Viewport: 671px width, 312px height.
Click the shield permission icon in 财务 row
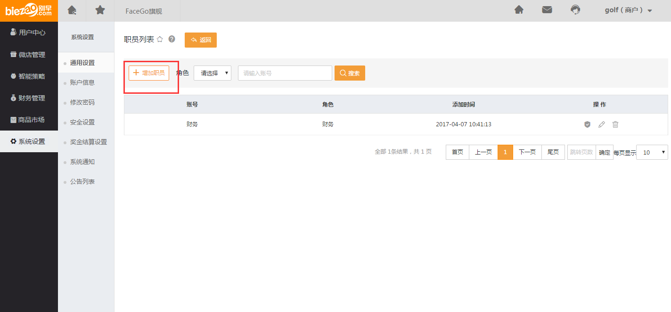pos(587,124)
